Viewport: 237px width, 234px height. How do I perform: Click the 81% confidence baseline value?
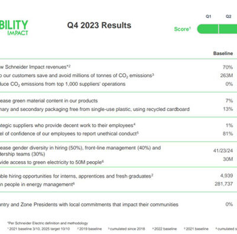coord(228,134)
